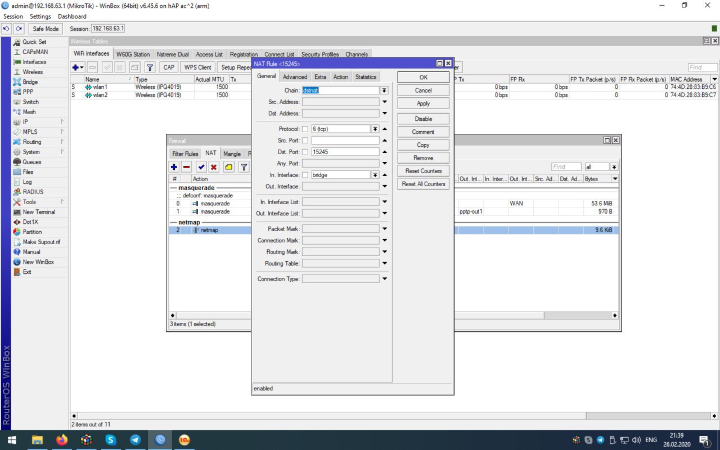Click Apply in NAT Rule dialog

(x=423, y=103)
